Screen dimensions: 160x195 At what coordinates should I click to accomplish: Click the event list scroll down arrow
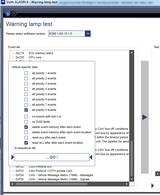coord(132,179)
